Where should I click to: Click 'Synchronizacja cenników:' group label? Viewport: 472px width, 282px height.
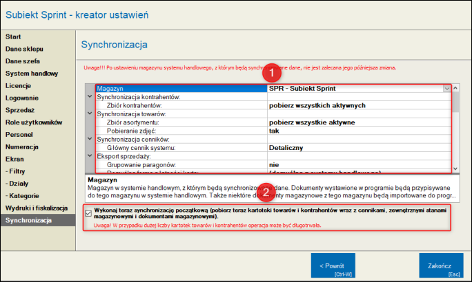pyautogui.click(x=133, y=140)
